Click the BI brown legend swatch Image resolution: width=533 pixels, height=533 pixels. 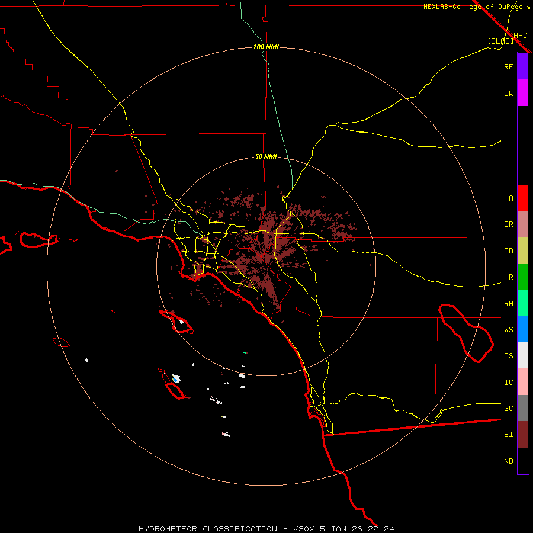pyautogui.click(x=523, y=435)
